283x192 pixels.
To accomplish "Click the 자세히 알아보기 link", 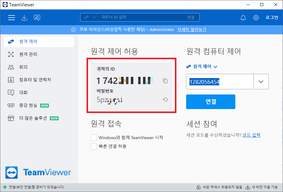I will point(192,30).
